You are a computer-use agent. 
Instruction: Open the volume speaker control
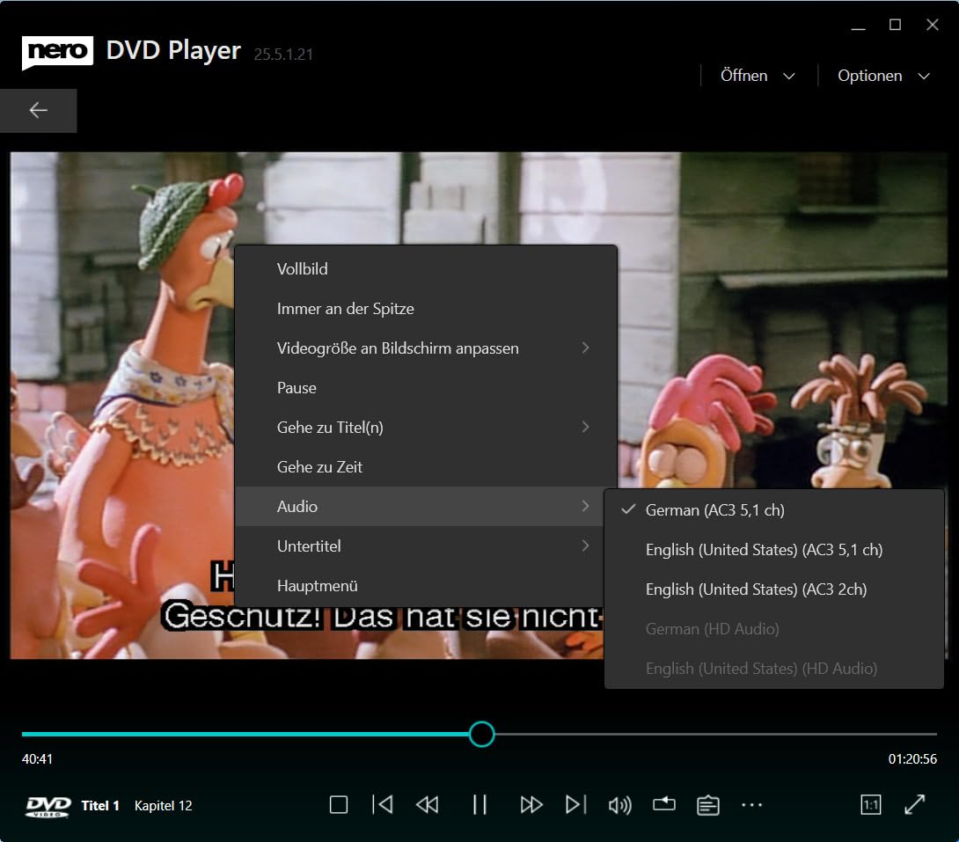619,805
